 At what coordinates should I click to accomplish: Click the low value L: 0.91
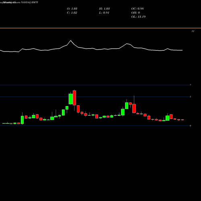(x=104, y=13)
